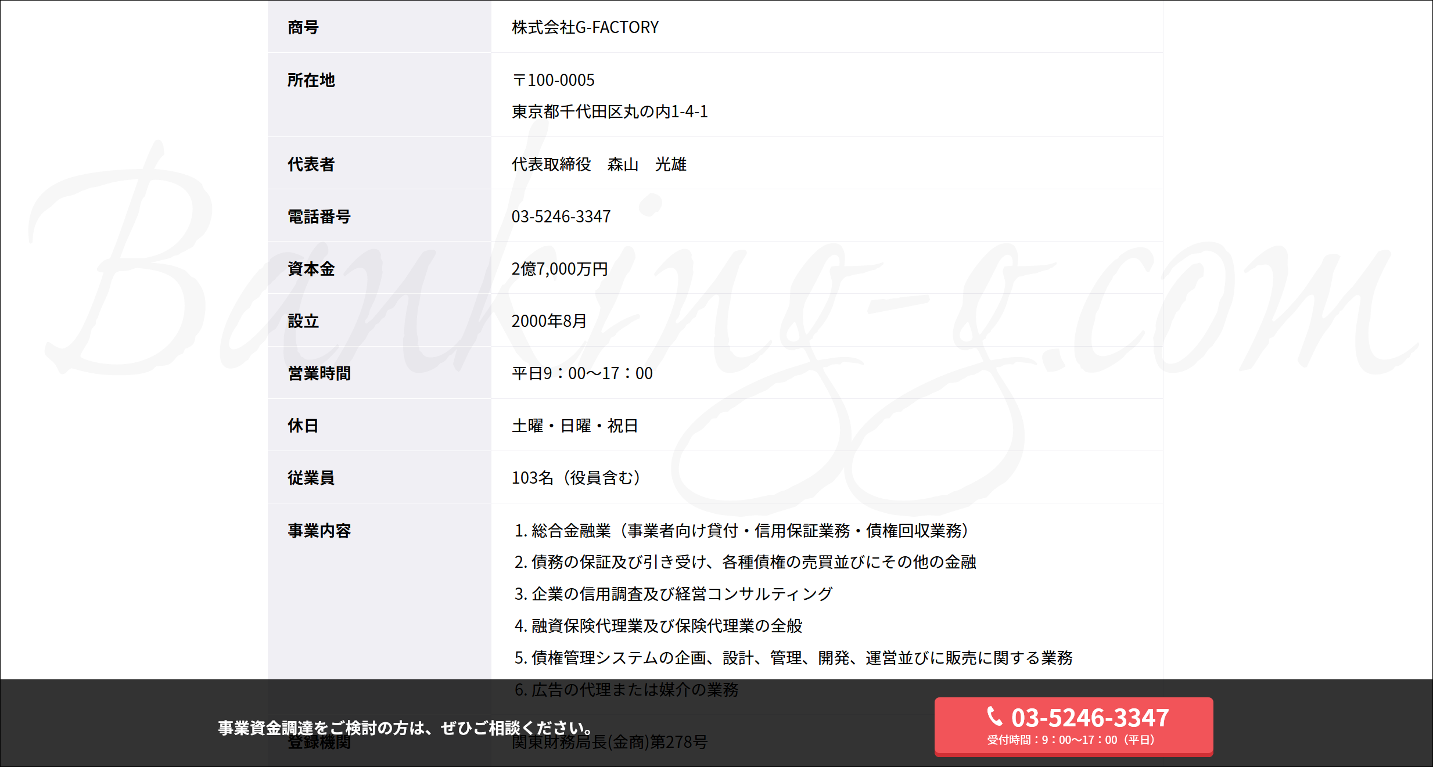Viewport: 1433px width, 767px height.
Task: Click the 設立 row header
Action: [x=379, y=321]
